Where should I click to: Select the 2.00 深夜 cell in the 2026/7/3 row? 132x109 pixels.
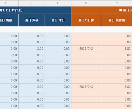[32, 87]
